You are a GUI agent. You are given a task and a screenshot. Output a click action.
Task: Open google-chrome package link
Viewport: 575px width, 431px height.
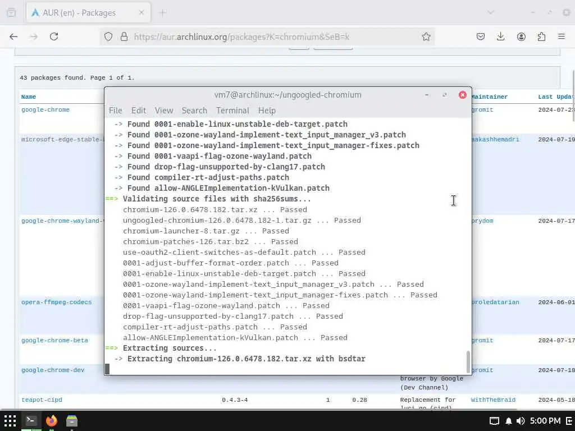pyautogui.click(x=45, y=109)
